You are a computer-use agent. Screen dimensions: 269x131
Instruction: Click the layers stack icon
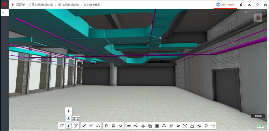tap(129, 126)
